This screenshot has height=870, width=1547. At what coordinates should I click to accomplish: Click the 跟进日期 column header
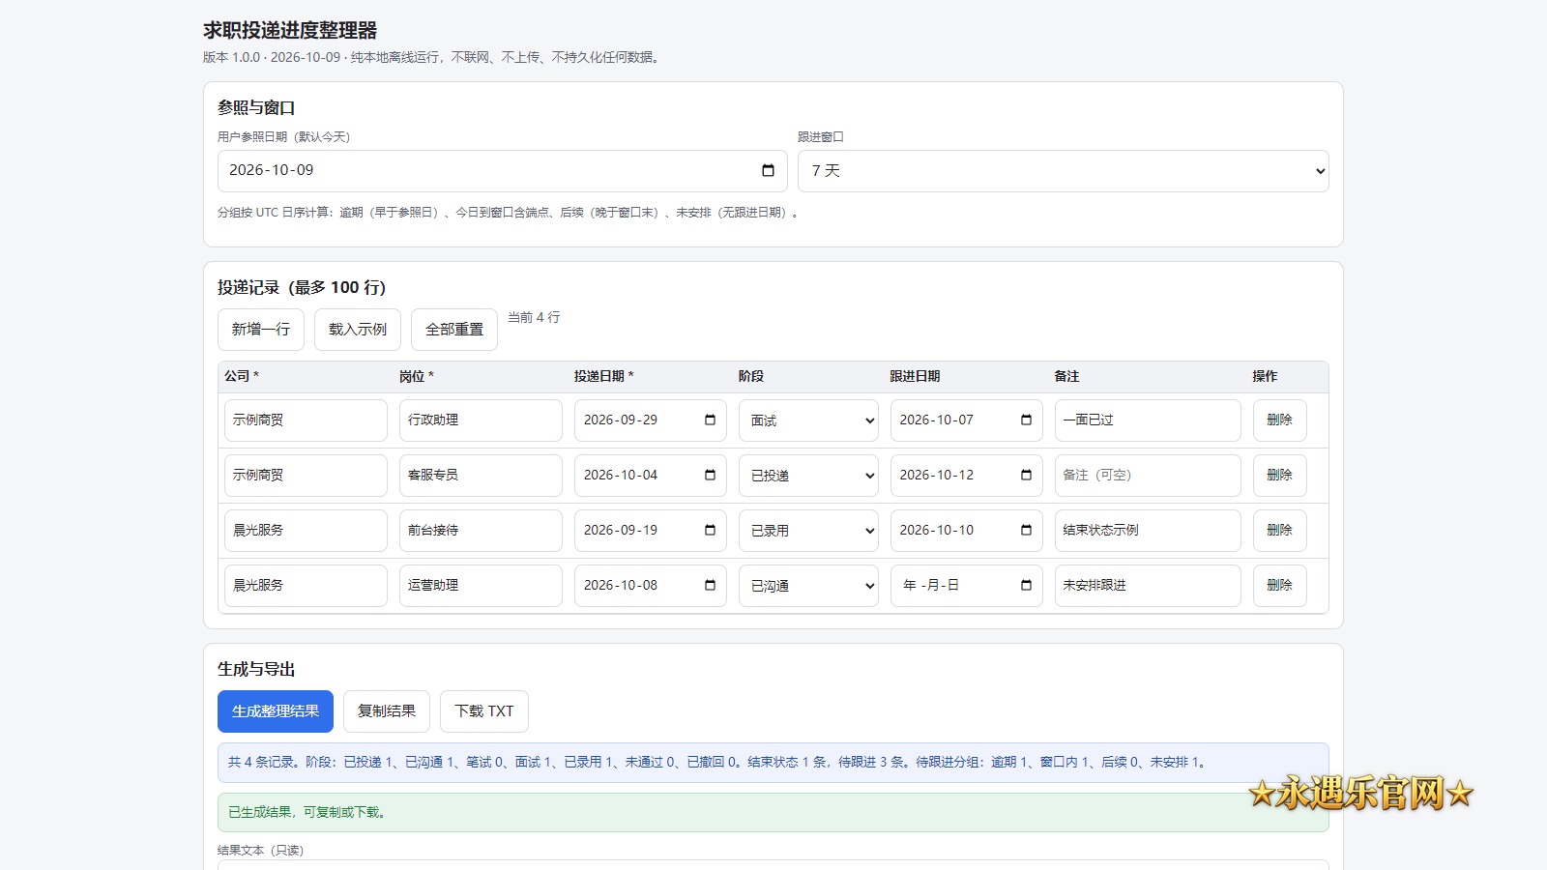point(915,377)
